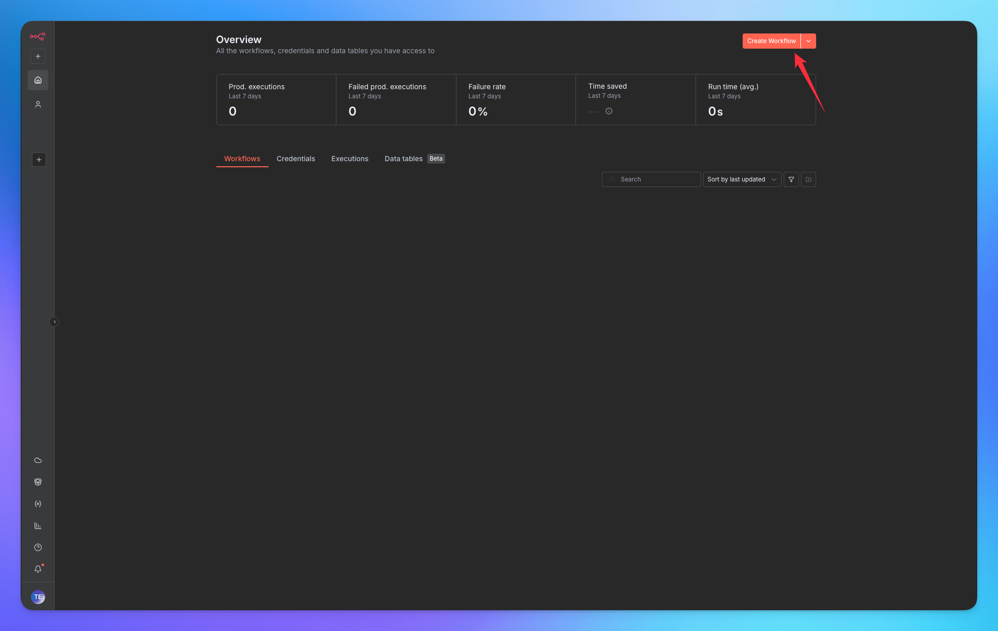Open the insights bar chart icon
Screen dimensions: 998x631
(x=38, y=526)
